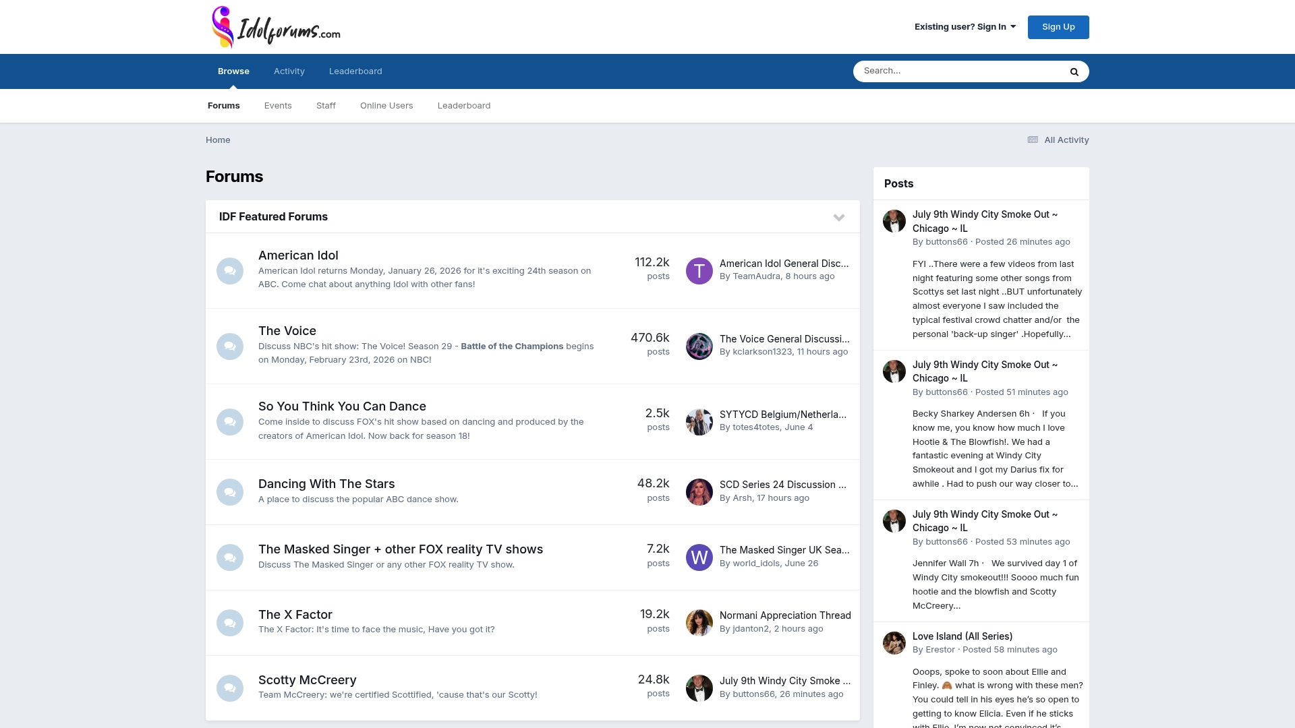Open the Dancing With The Stars forum
The height and width of the screenshot is (728, 1295).
(326, 484)
